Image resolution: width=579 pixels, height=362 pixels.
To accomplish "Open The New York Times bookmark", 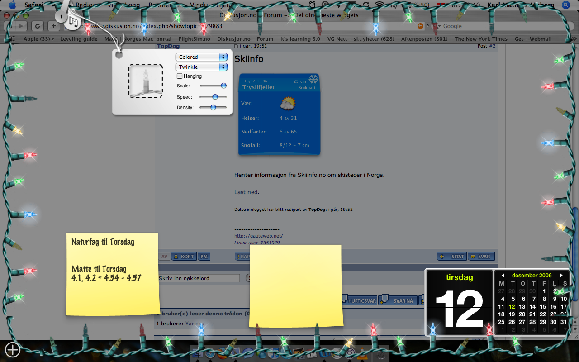I will (x=481, y=39).
